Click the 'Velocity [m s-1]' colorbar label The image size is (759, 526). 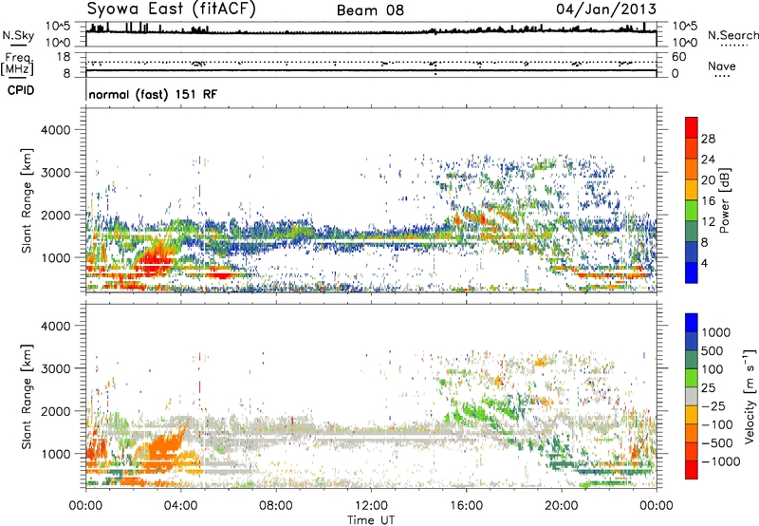click(750, 396)
